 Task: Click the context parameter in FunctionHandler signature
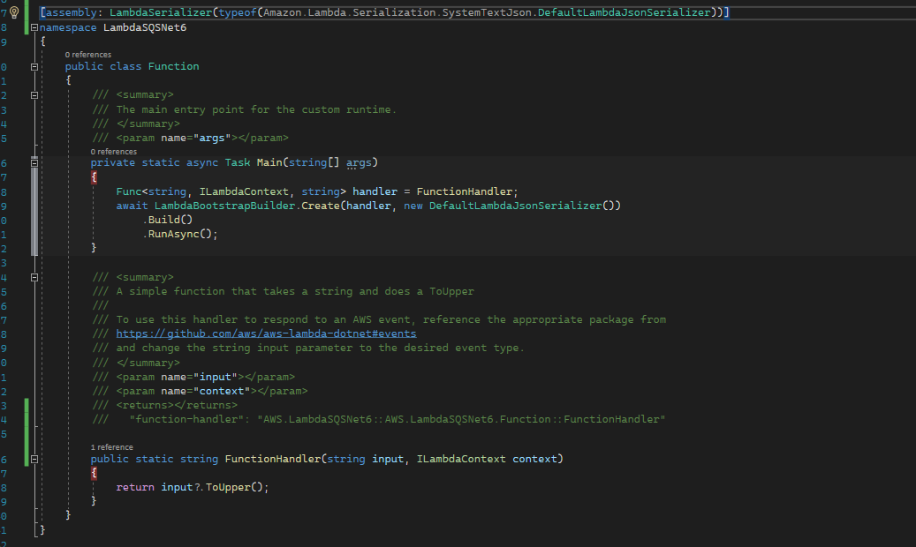tap(534, 459)
